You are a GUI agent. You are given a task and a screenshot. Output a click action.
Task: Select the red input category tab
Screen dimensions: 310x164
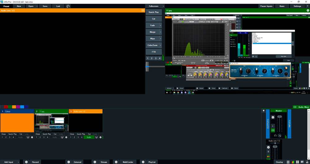(6, 107)
